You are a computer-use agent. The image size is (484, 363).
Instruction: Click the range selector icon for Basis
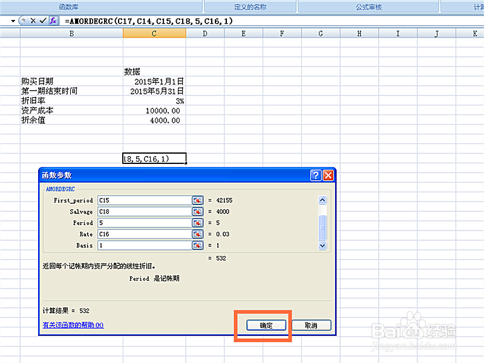coord(198,246)
